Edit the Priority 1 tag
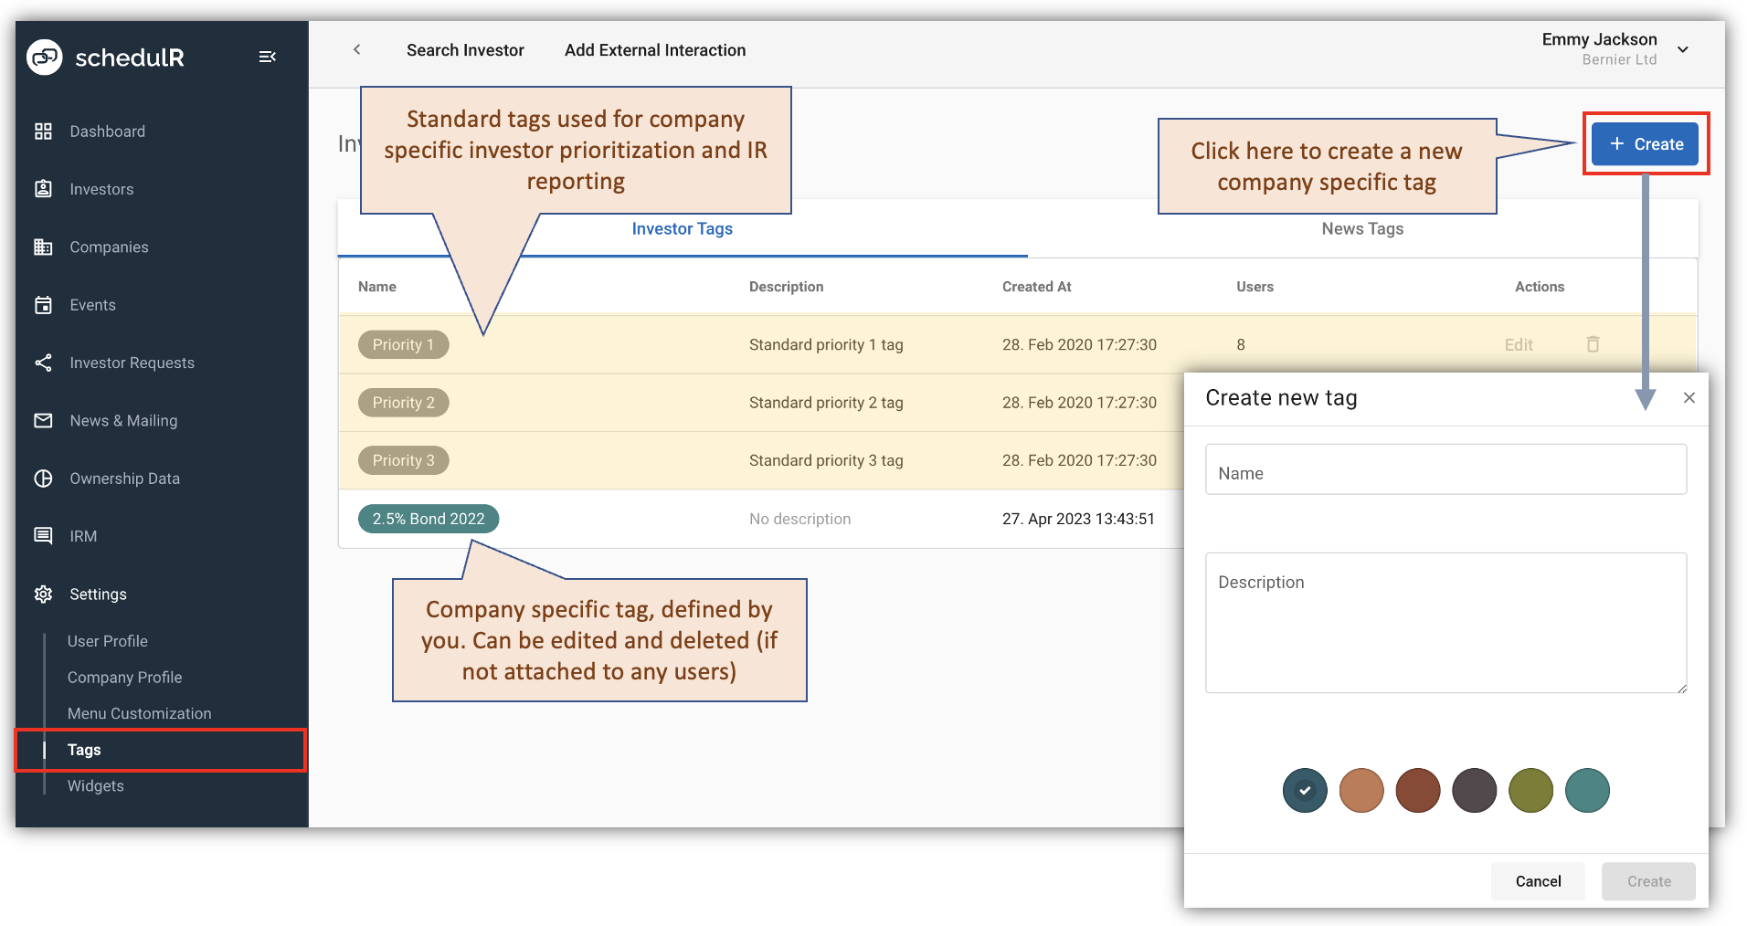1747x926 pixels. [1518, 344]
